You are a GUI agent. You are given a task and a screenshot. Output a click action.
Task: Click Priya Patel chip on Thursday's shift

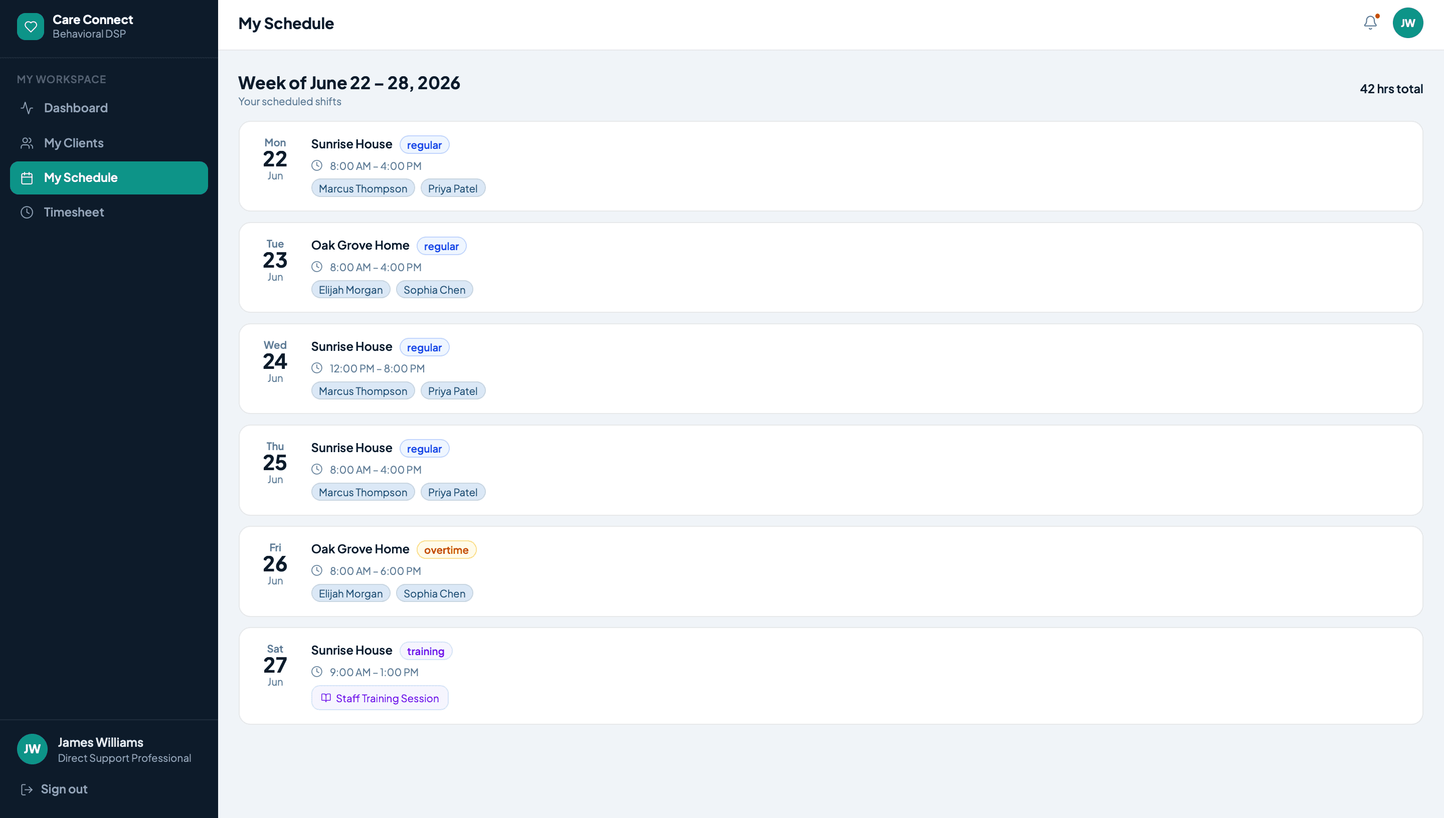click(x=453, y=492)
